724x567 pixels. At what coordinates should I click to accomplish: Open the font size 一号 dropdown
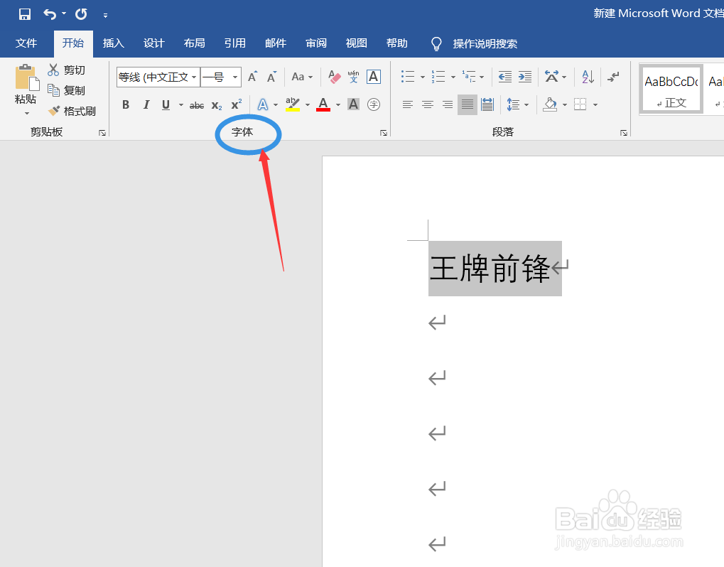click(x=235, y=77)
